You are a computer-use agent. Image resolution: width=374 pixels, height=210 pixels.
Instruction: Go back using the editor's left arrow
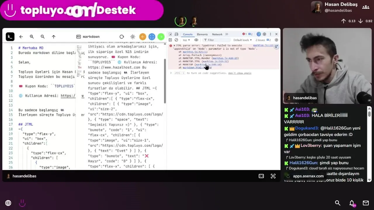[21, 37]
